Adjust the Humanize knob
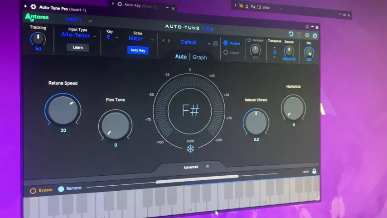This screenshot has width=387, height=218. click(294, 108)
